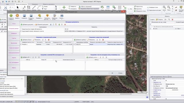Screen dimensions: 184x103
Task: Click the cut scissors icon in source documents toolbar
Action: 51,25
